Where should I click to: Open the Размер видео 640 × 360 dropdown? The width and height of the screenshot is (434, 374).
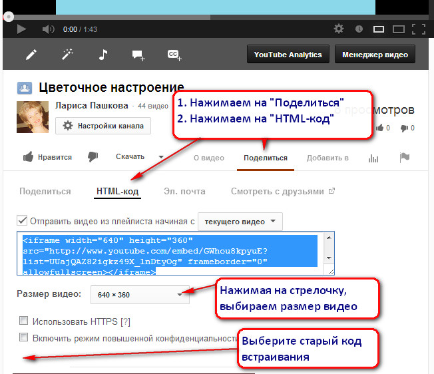(x=140, y=295)
